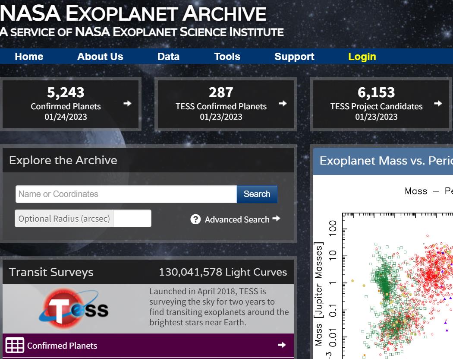453x359 pixels.
Task: Click the Optional Radius value input box
Action: 132,219
